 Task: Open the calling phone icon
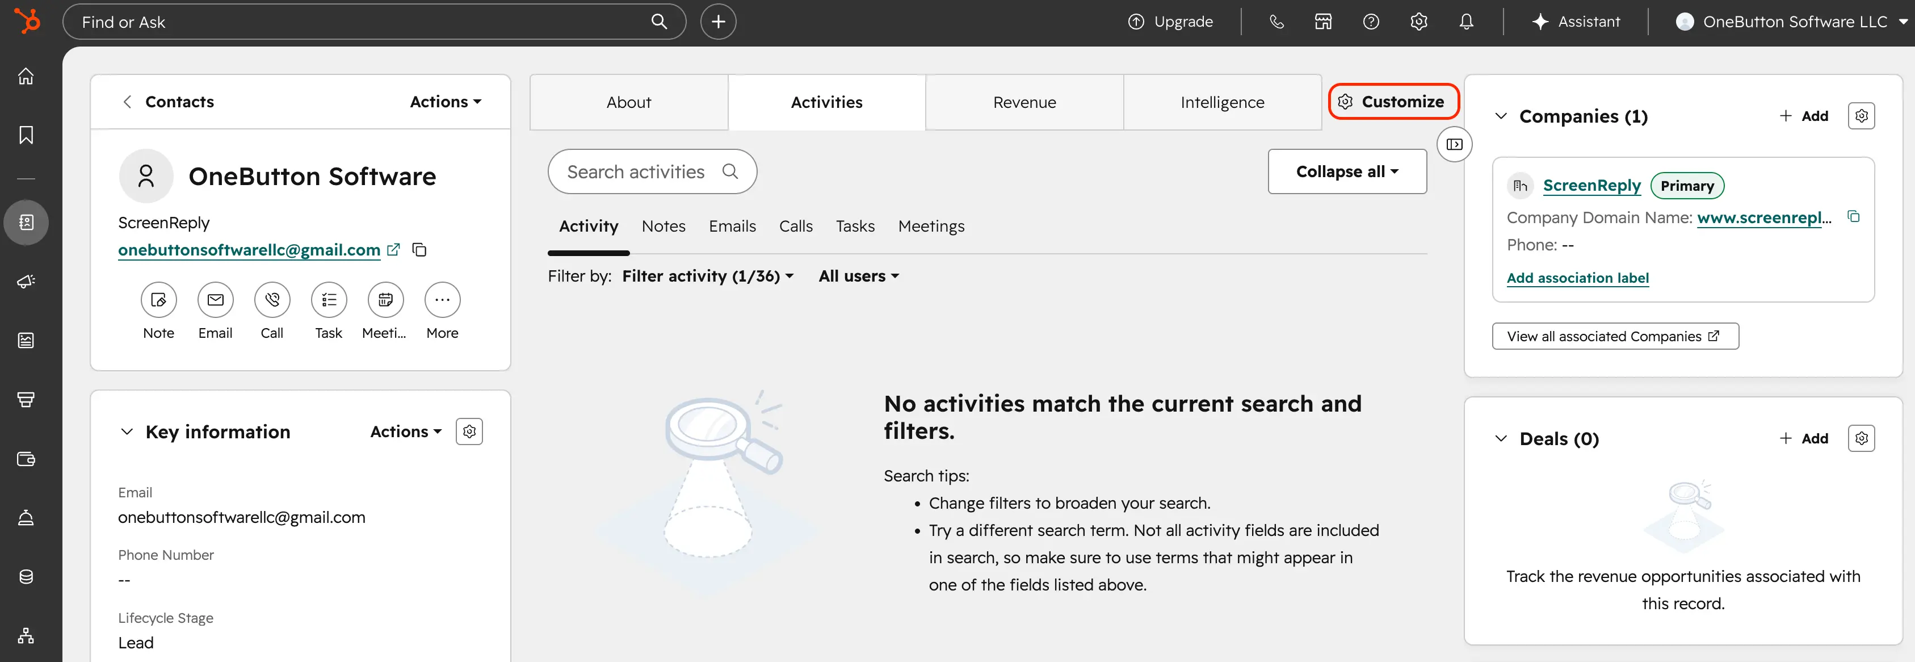click(1276, 22)
